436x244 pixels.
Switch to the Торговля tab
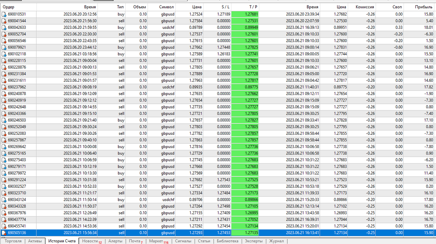click(13, 241)
